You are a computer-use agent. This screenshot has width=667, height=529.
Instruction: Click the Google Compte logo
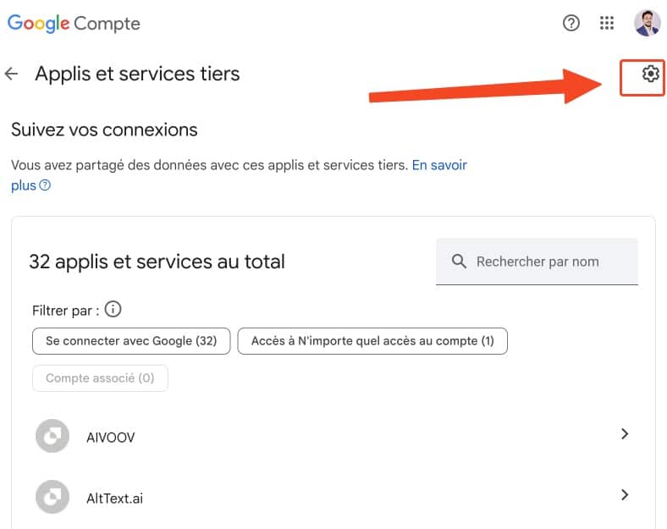click(x=74, y=24)
